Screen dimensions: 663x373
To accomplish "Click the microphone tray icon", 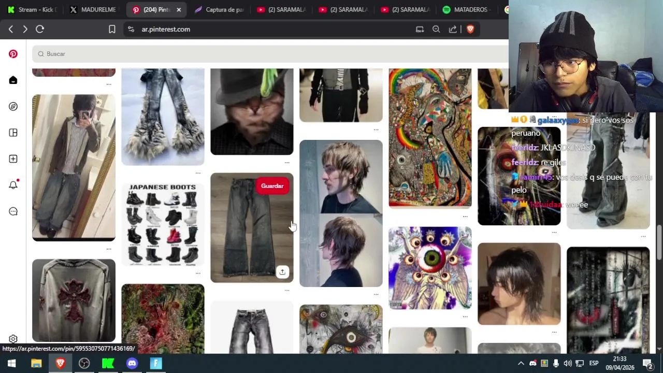I will [x=556, y=363].
